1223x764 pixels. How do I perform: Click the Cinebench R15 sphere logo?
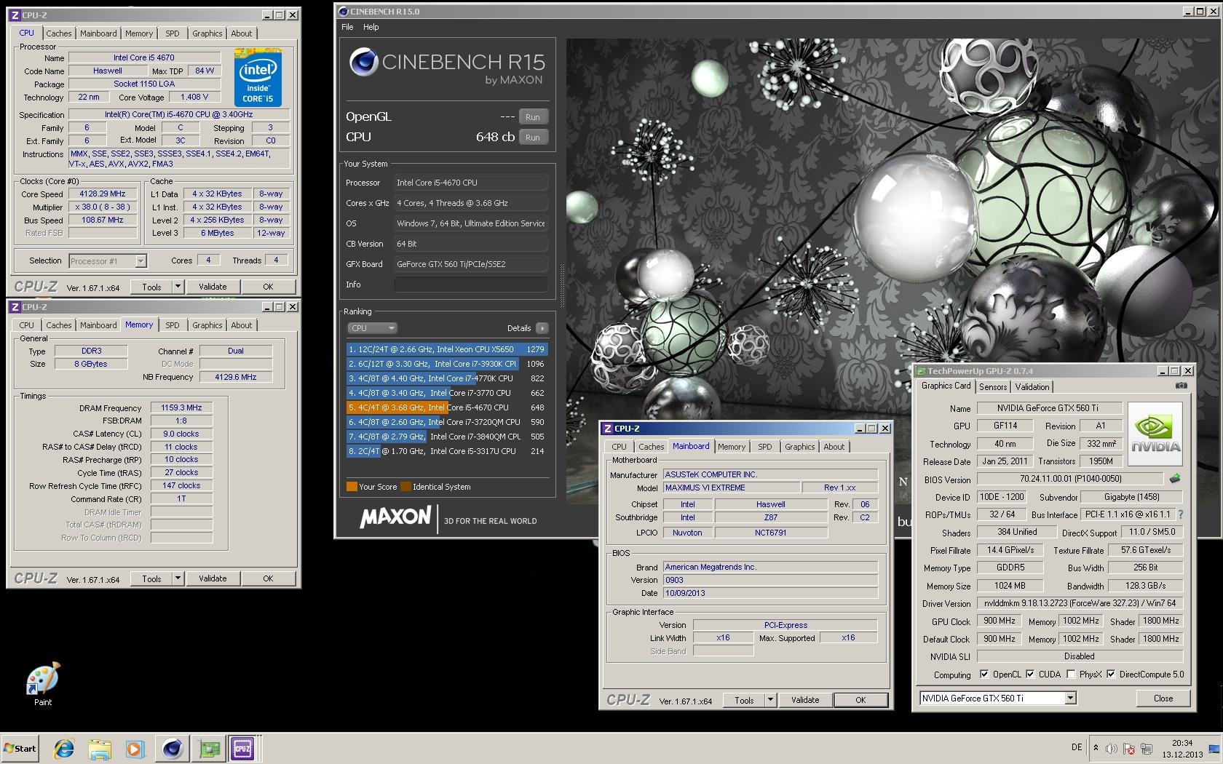363,63
